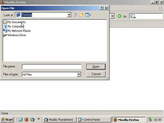This screenshot has height=123, width=164.
Task: Launch Firefox from Quick Launch
Action: 27,119
